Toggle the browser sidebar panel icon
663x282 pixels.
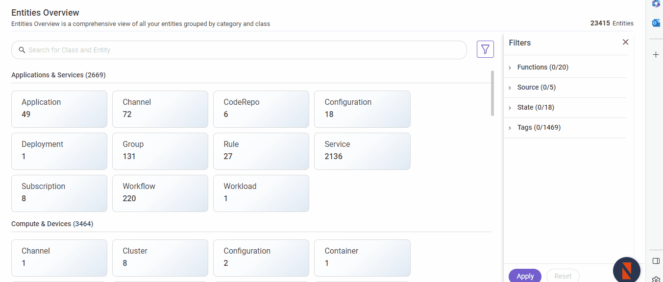pyautogui.click(x=656, y=261)
